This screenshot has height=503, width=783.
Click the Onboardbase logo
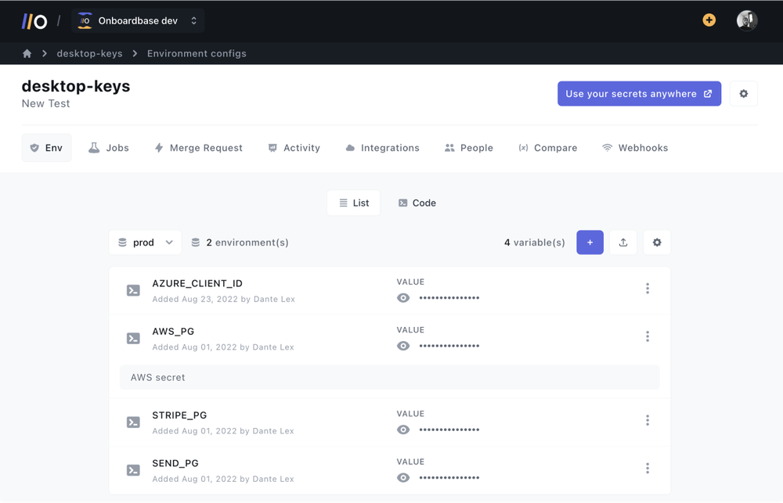tap(34, 20)
